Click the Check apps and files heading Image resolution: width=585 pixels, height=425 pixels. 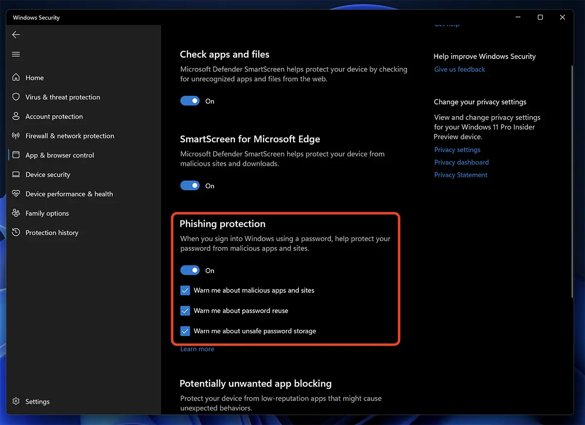tap(225, 54)
